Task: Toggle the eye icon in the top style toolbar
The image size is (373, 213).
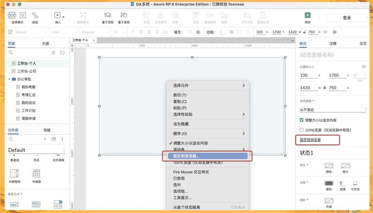Action: click(325, 32)
